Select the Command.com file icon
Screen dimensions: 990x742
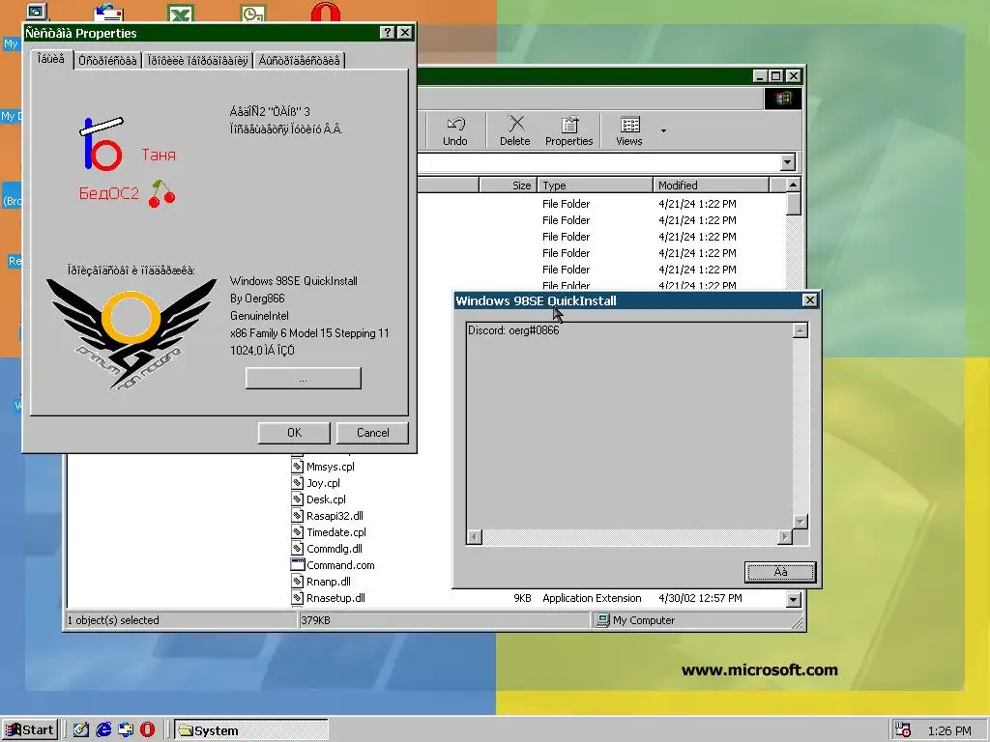[298, 564]
